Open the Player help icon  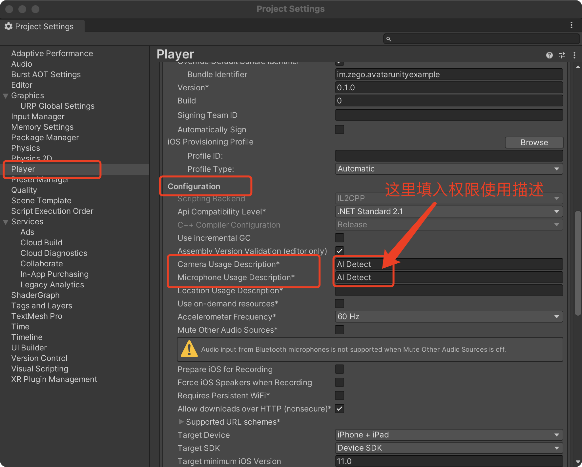click(x=549, y=55)
